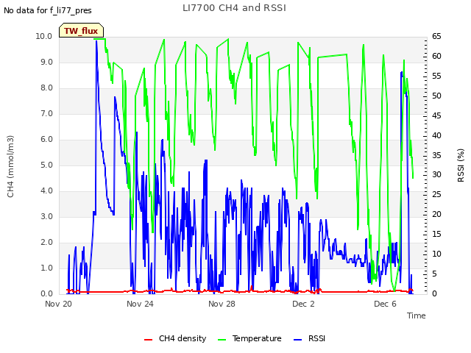Click the 3.0 left axis value

click(46, 216)
